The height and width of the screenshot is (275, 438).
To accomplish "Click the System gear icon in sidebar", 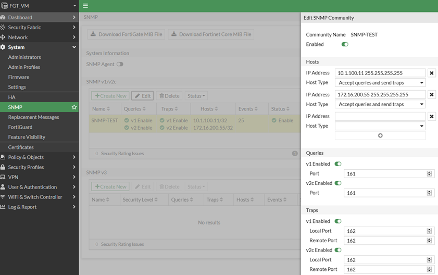I will coord(3,47).
